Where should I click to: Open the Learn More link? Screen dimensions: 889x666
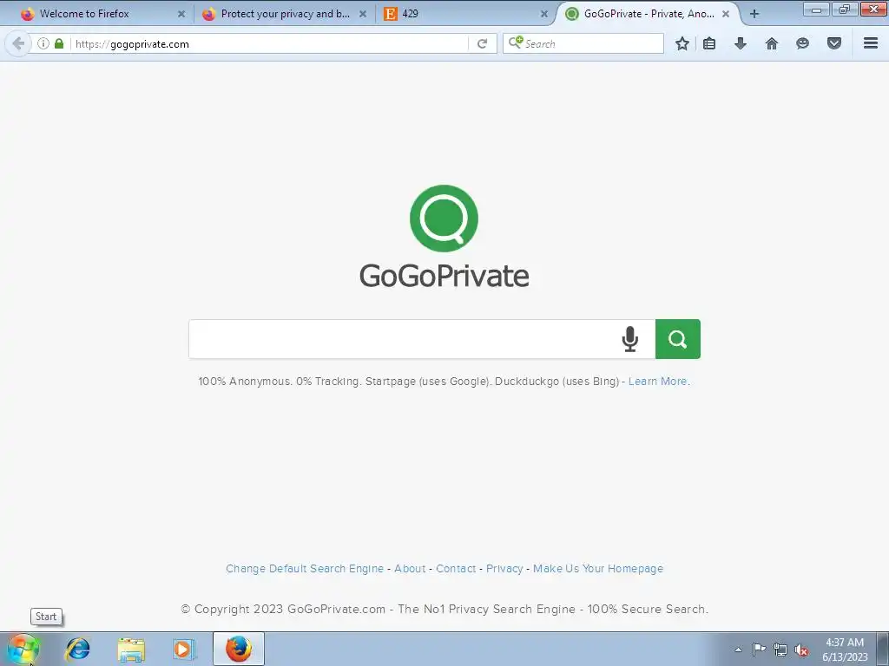(658, 382)
